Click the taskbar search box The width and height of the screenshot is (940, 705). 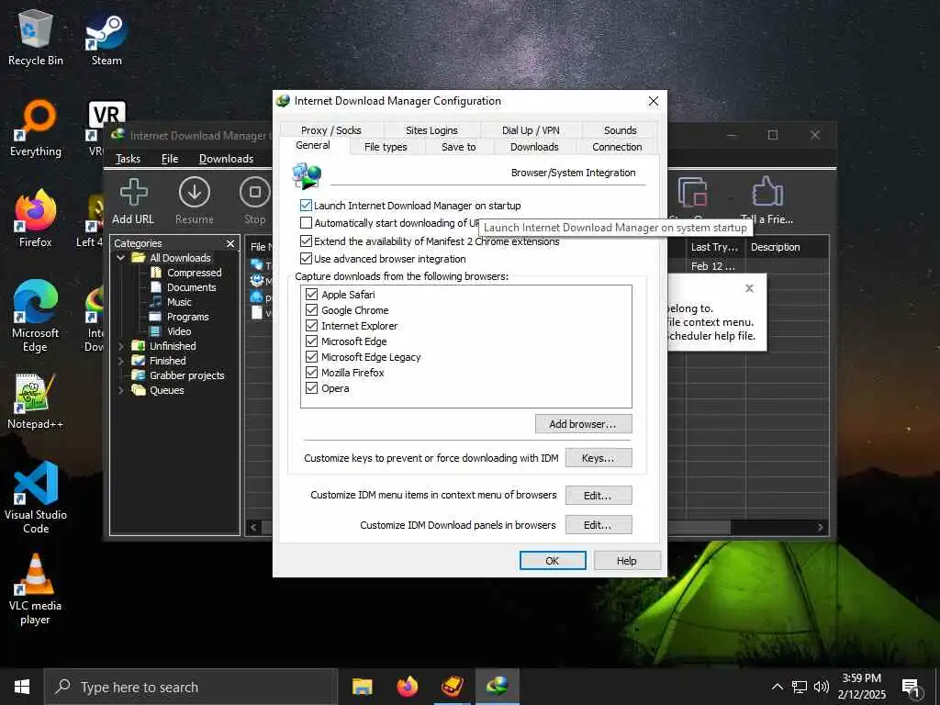191,687
